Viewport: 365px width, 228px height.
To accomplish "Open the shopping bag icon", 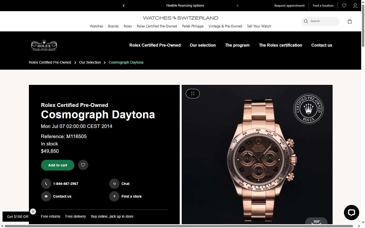I will [350, 21].
